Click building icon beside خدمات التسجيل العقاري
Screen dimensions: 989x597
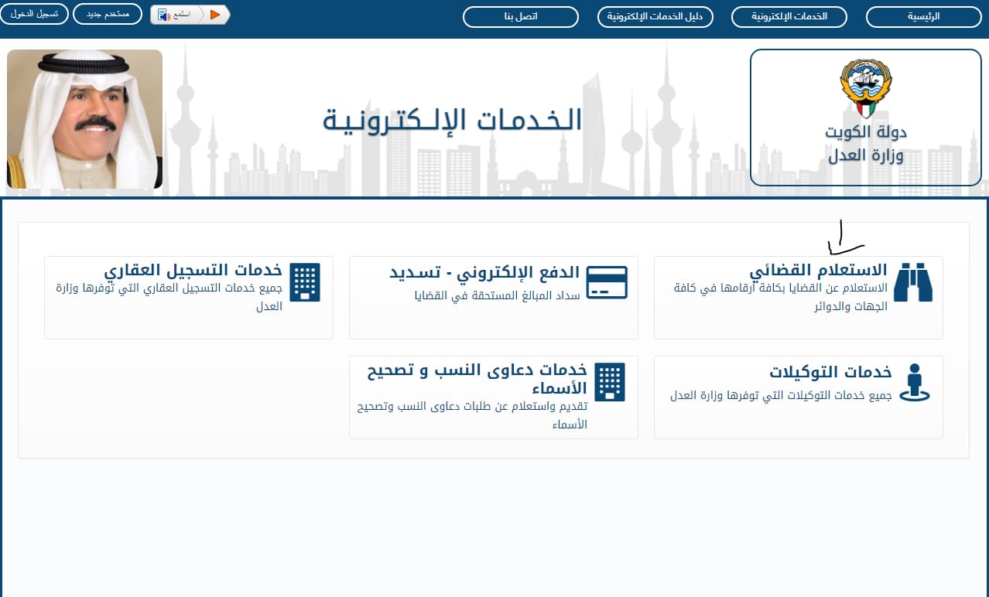tap(304, 282)
